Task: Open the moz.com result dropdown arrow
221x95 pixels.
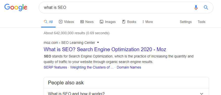Action: pyautogui.click(x=98, y=42)
